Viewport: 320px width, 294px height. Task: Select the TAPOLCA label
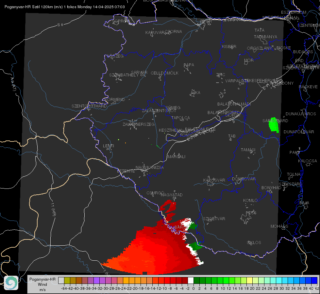(181, 118)
